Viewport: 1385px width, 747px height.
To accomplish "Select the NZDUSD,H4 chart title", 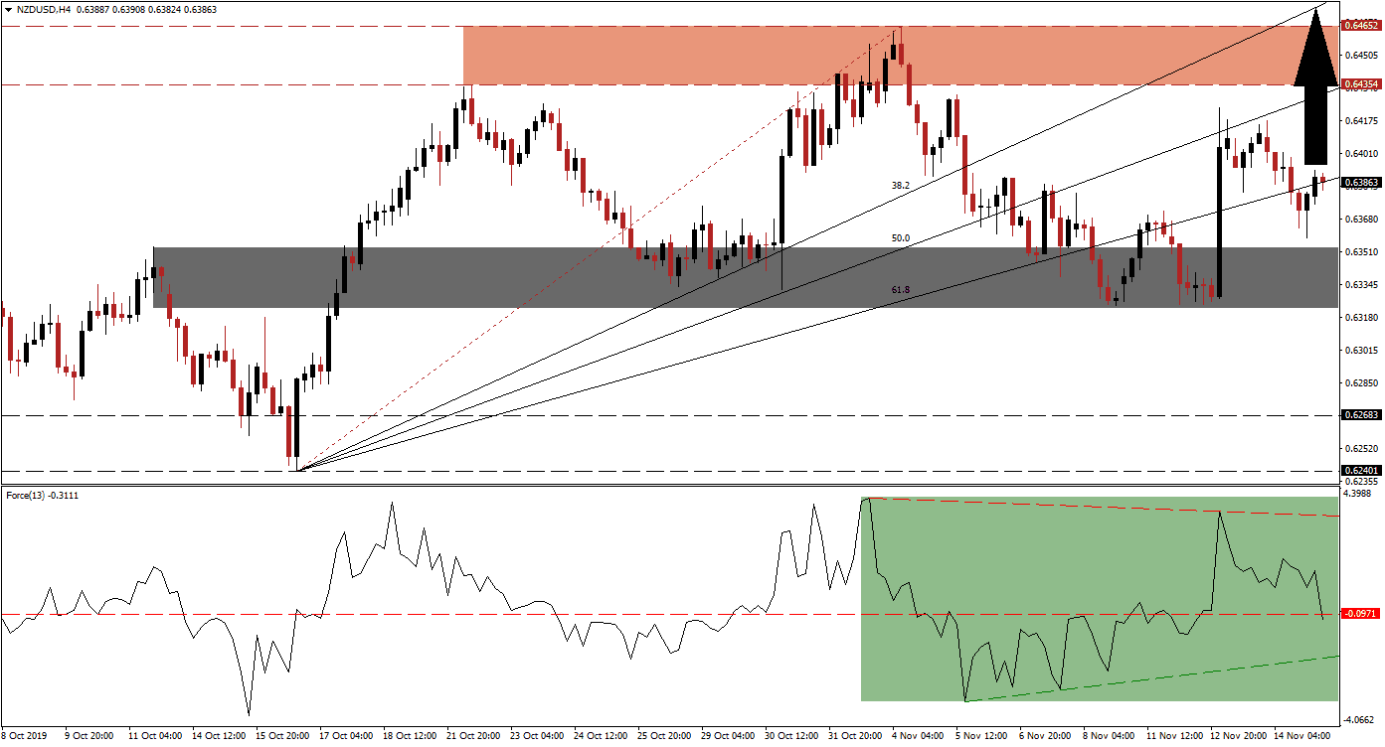I will click(45, 7).
